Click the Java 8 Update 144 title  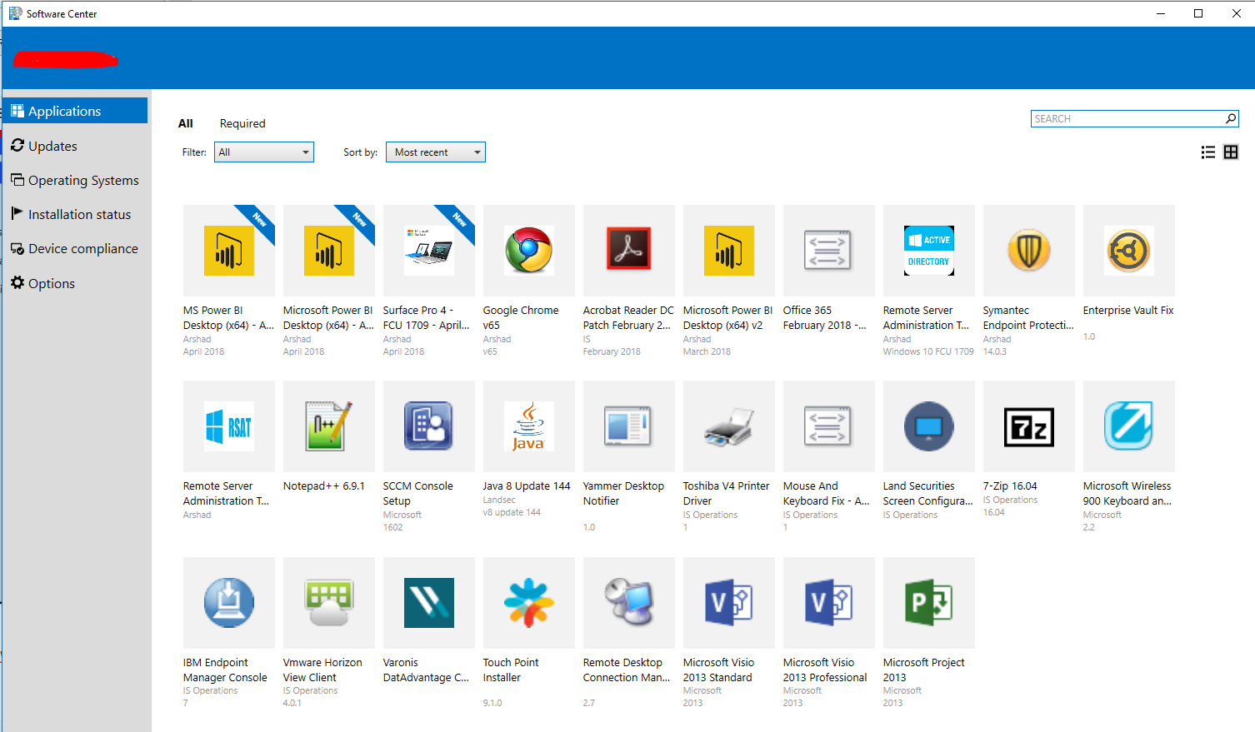527,486
